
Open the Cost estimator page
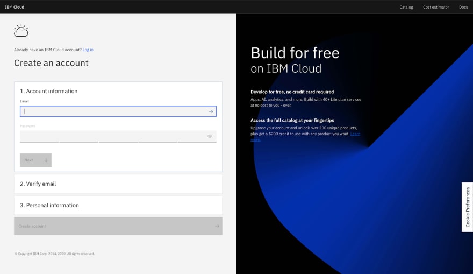436,7
